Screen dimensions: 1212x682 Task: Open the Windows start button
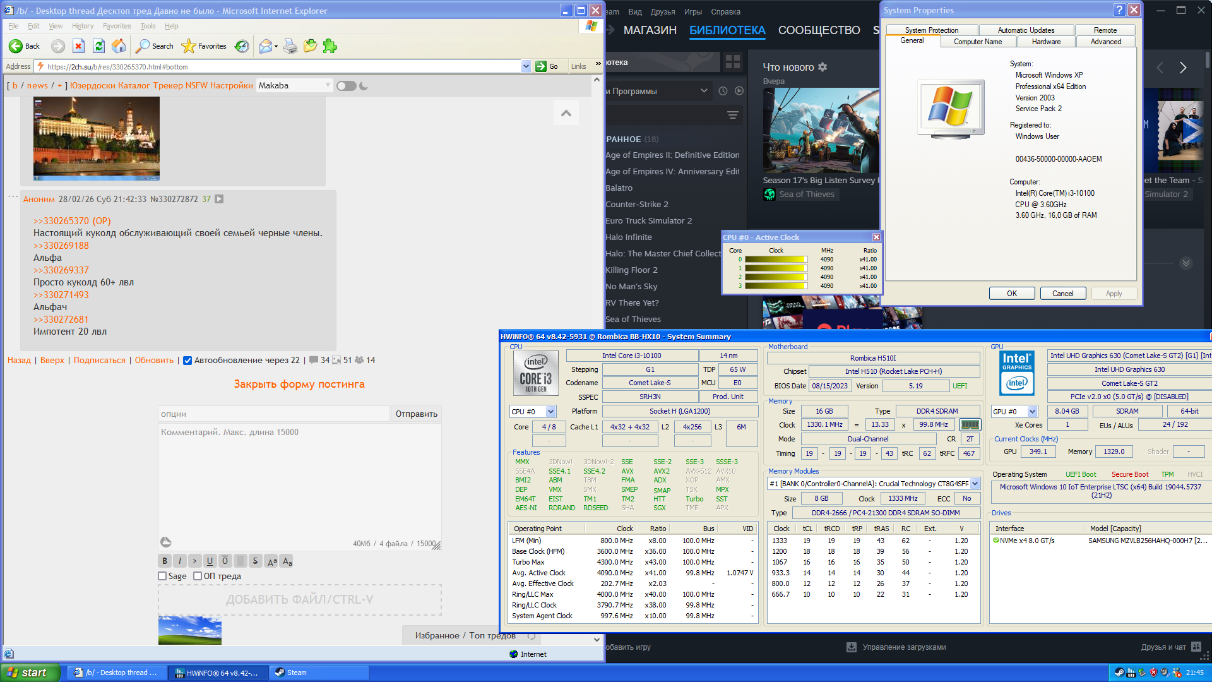click(30, 673)
